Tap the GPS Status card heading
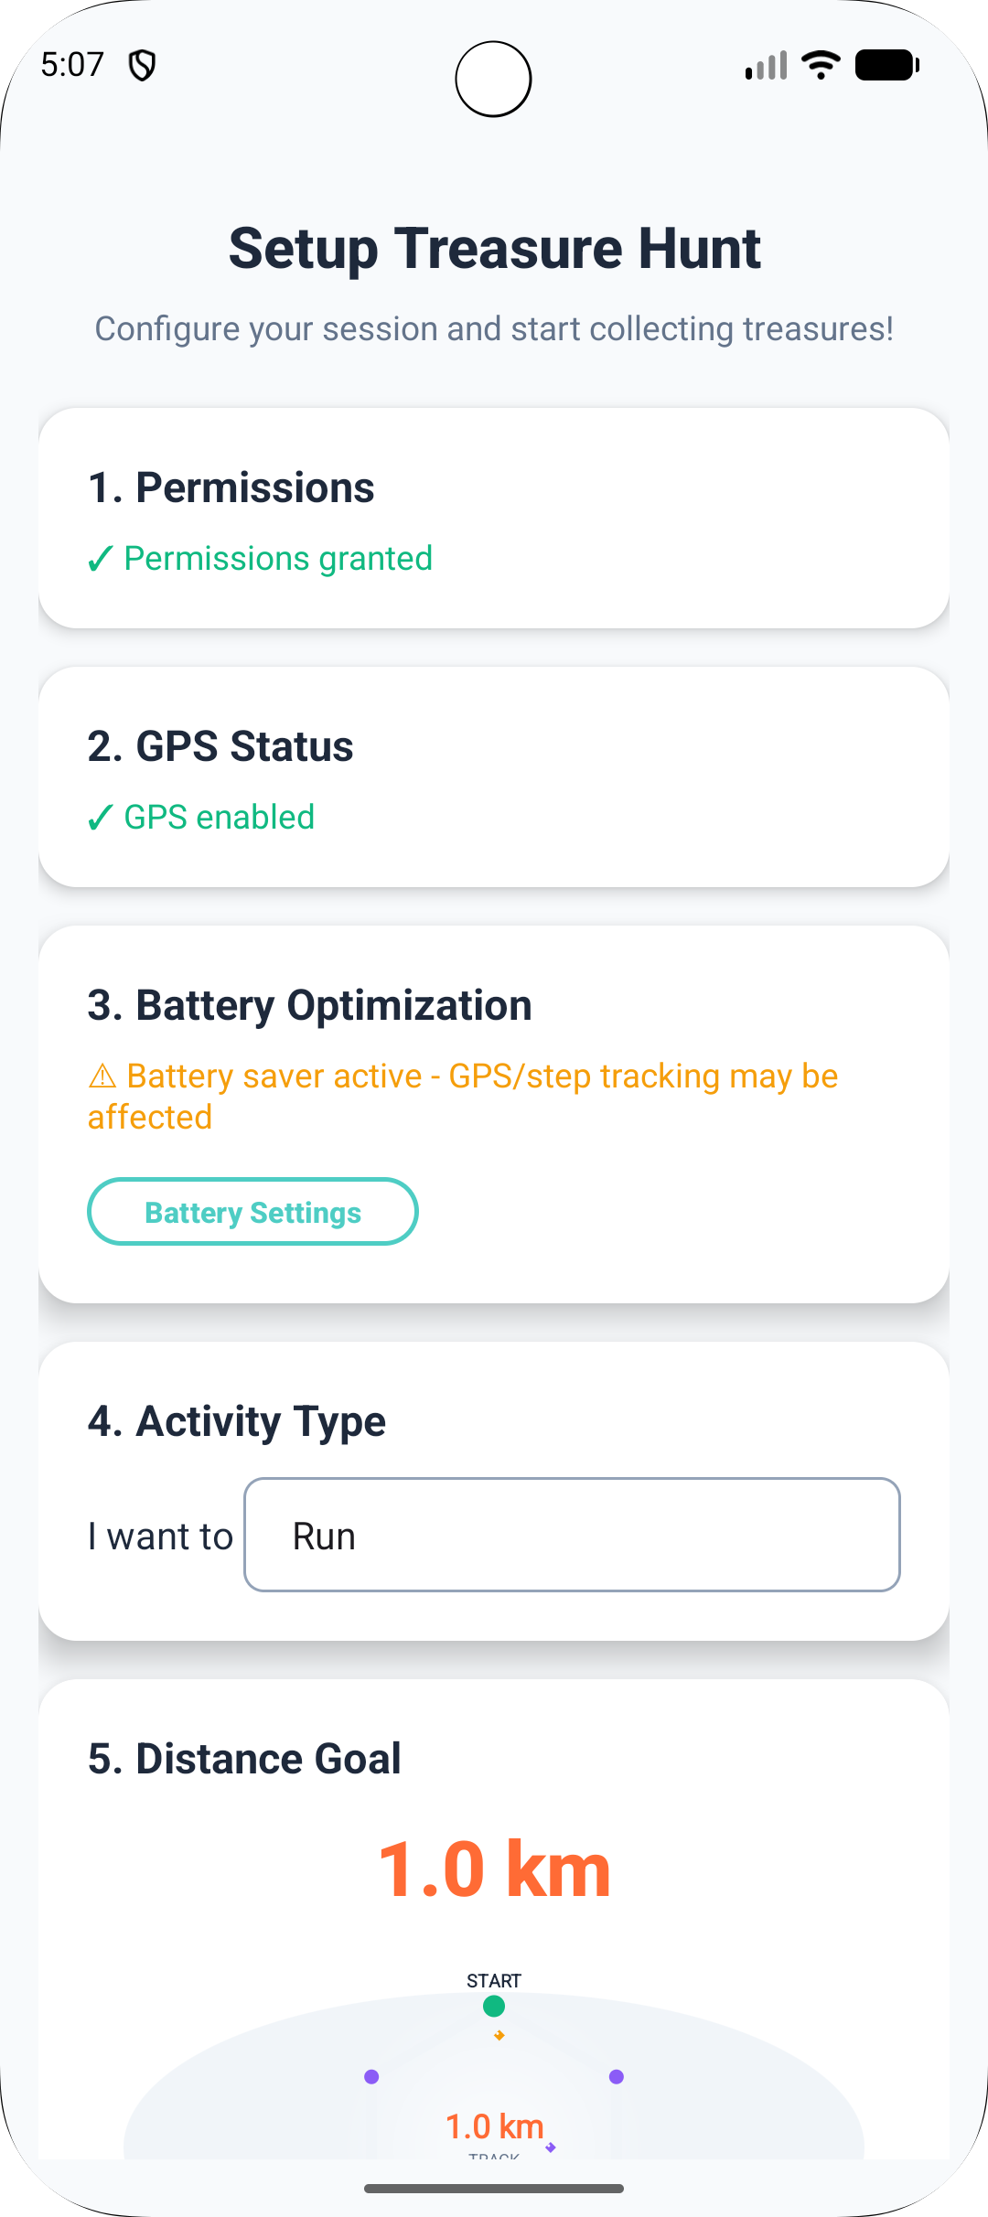 (x=220, y=746)
